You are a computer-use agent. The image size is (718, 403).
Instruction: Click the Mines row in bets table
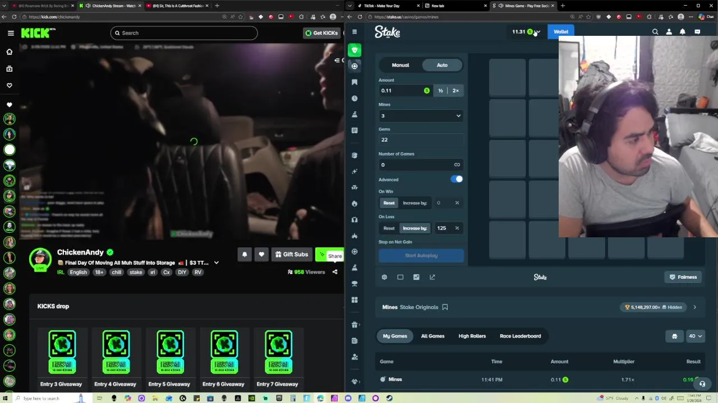[541, 379]
